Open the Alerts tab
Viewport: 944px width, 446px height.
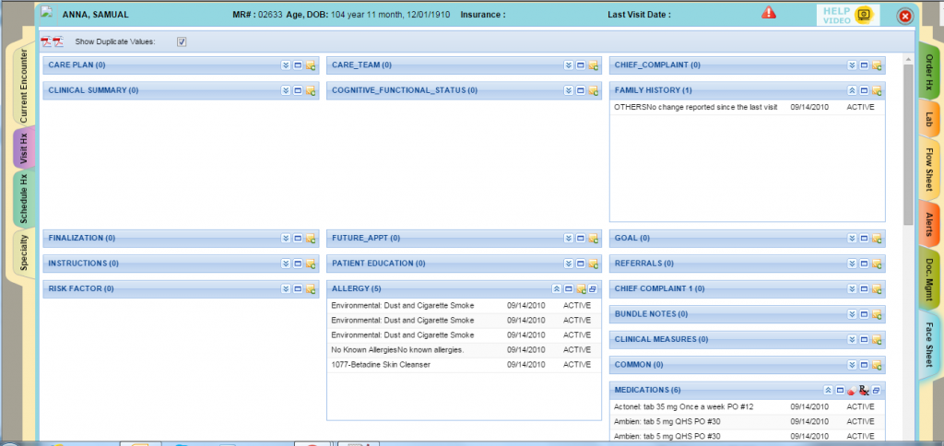[929, 224]
